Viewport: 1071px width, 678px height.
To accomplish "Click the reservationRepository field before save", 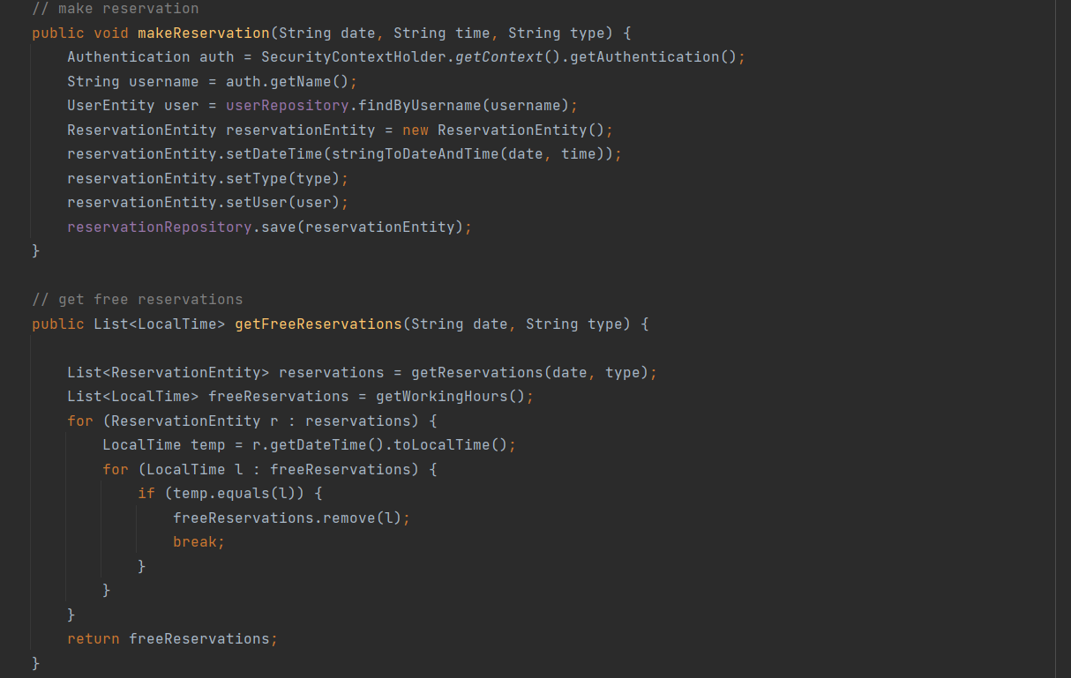I will tap(159, 227).
